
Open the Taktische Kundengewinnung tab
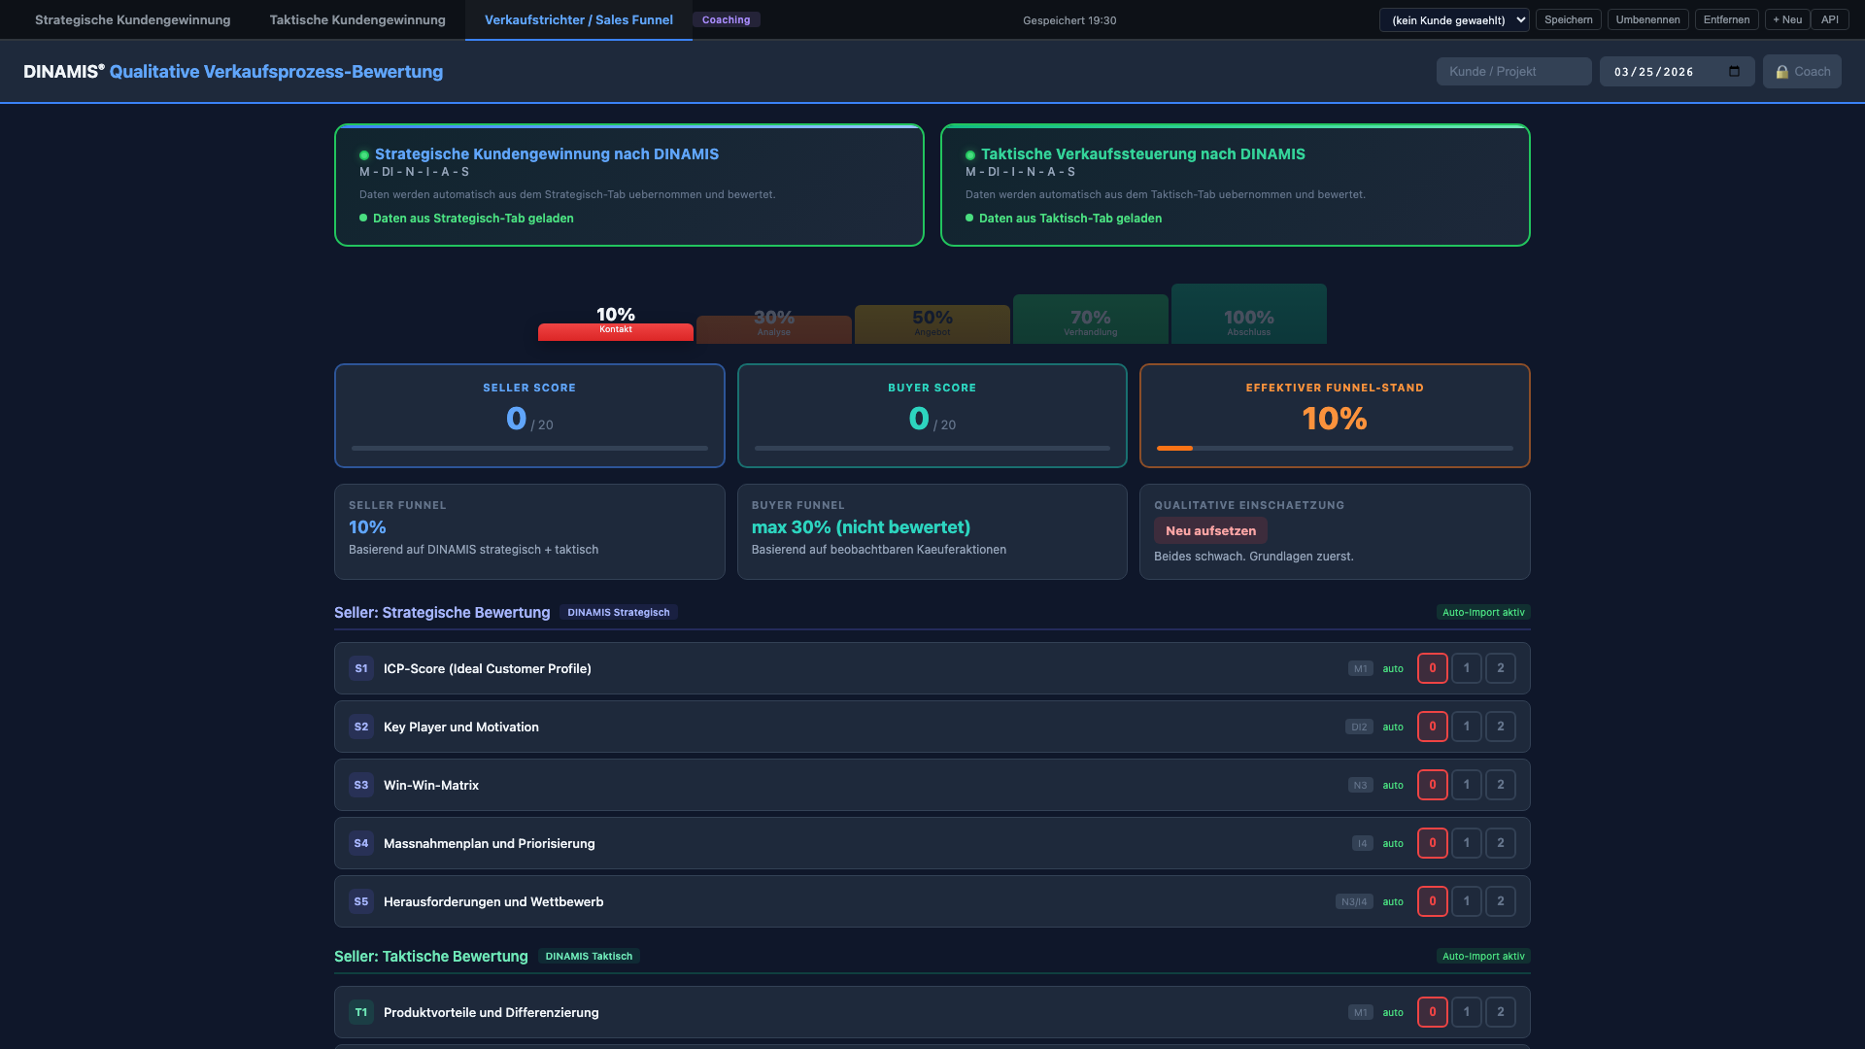tap(357, 19)
